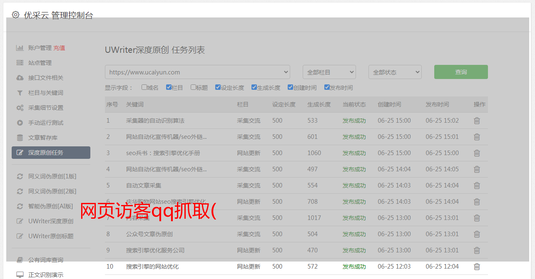Viewport: 535px width, 279px height.
Task: Open 智能伪原创[AI版] link
Action: pyautogui.click(x=50, y=206)
